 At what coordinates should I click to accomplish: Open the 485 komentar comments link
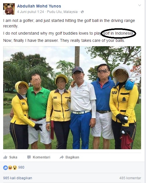pos(130,178)
